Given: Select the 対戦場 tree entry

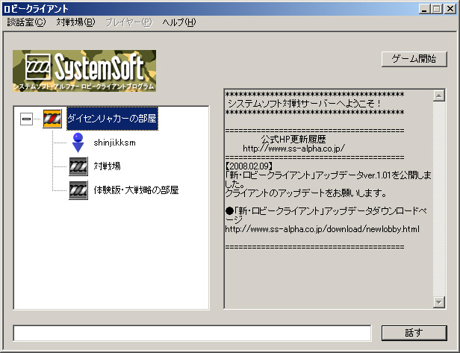Looking at the screenshot, I should pos(107,166).
